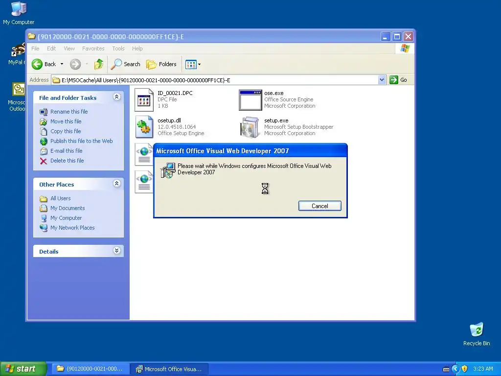Click the Visual Web Developer dialog title bar
This screenshot has width=501, height=376.
(250, 151)
